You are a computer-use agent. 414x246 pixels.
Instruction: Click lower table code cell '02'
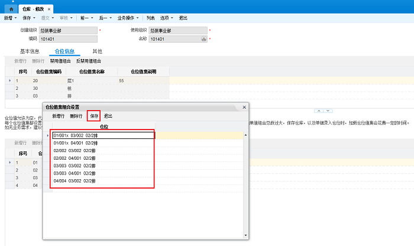(x=35, y=170)
